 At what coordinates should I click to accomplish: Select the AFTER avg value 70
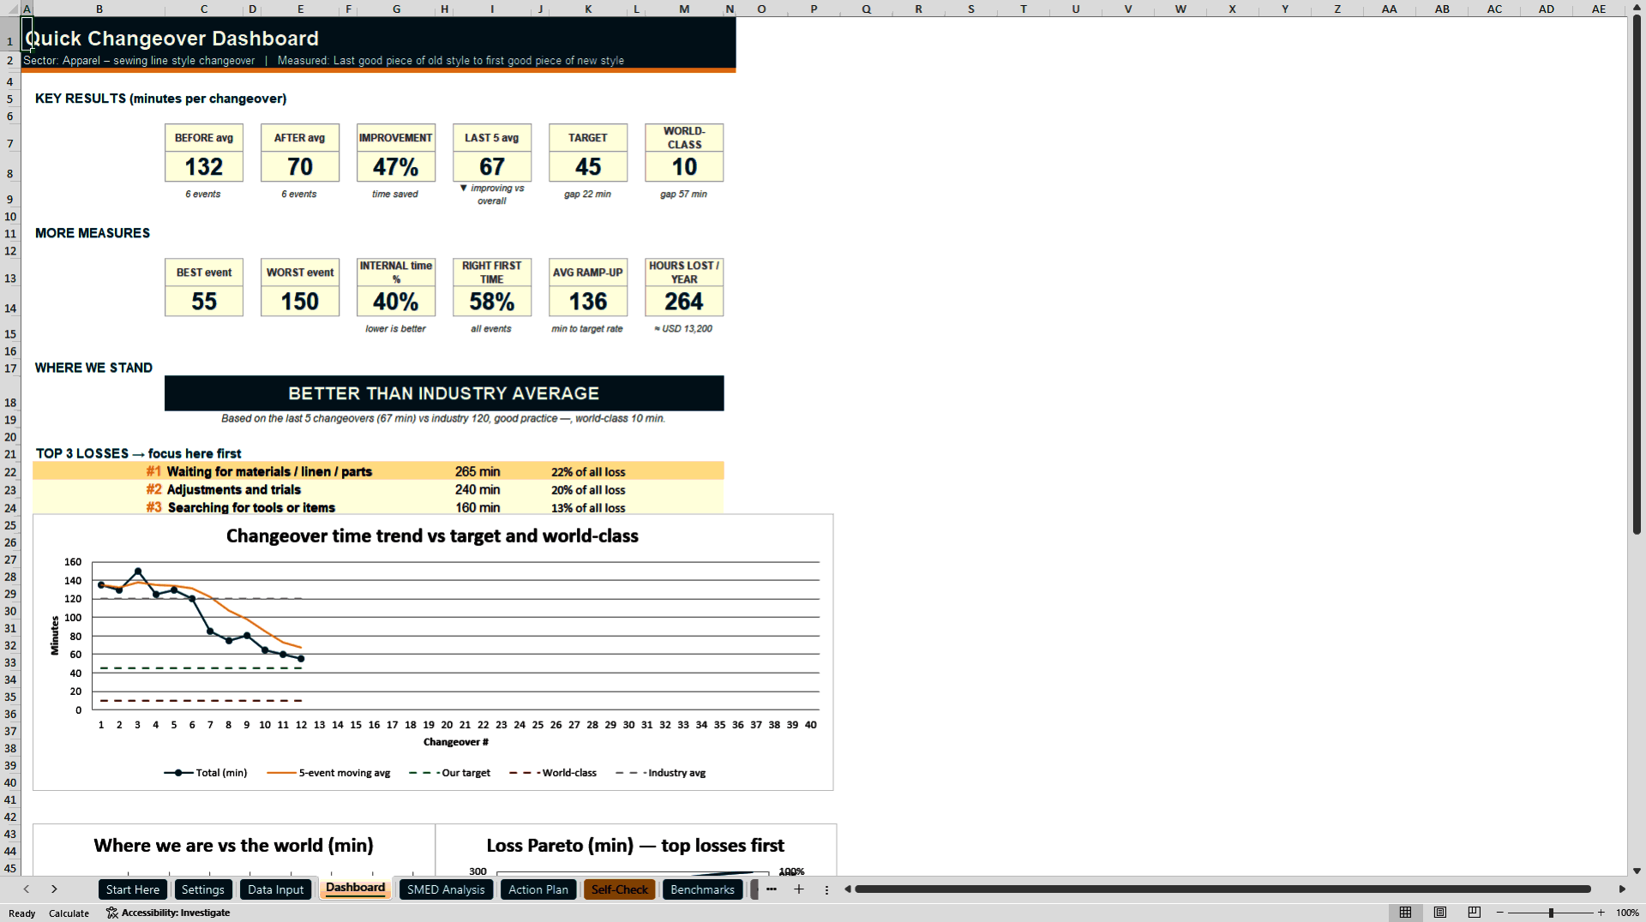[300, 167]
